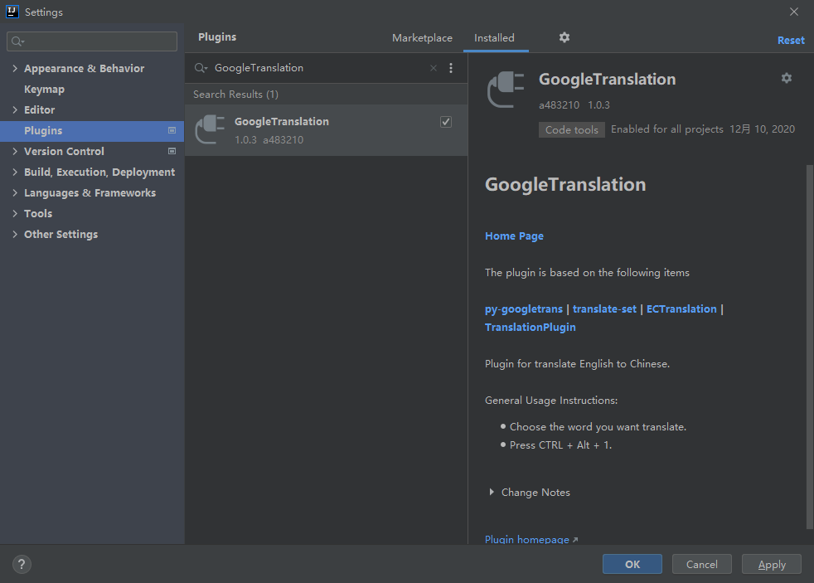Viewport: 814px width, 583px height.
Task: Click the GoogleTranslation detail gear icon
Action: coord(787,78)
